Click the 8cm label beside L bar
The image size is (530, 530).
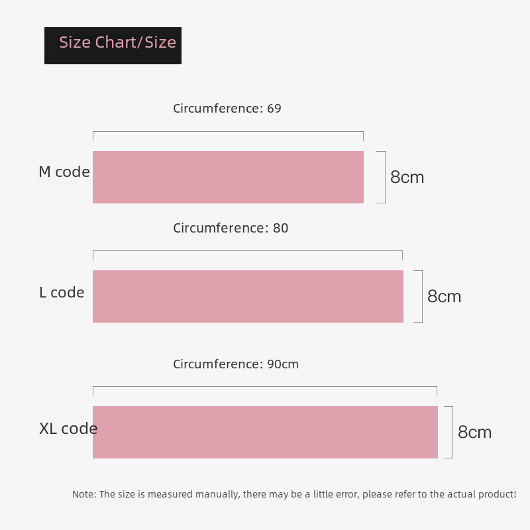pyautogui.click(x=444, y=297)
